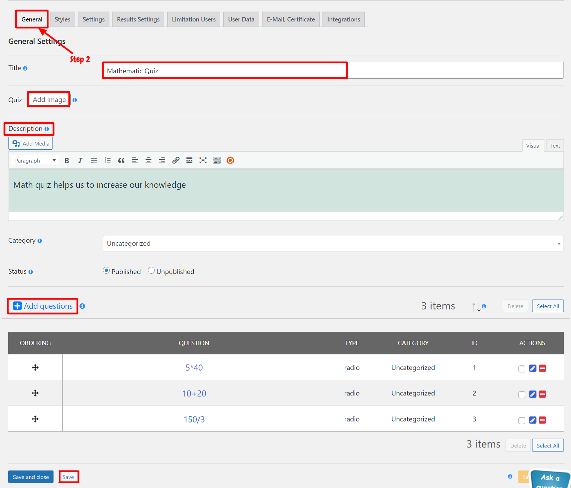Click the Add Image button
571x488 pixels.
click(x=49, y=100)
